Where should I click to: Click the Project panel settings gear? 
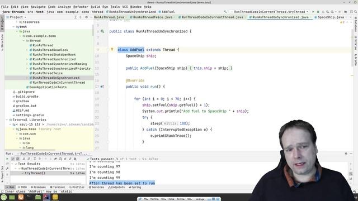click(86, 17)
